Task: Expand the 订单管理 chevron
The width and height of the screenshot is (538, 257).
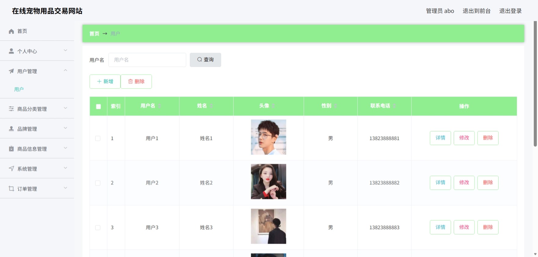Action: [65, 188]
